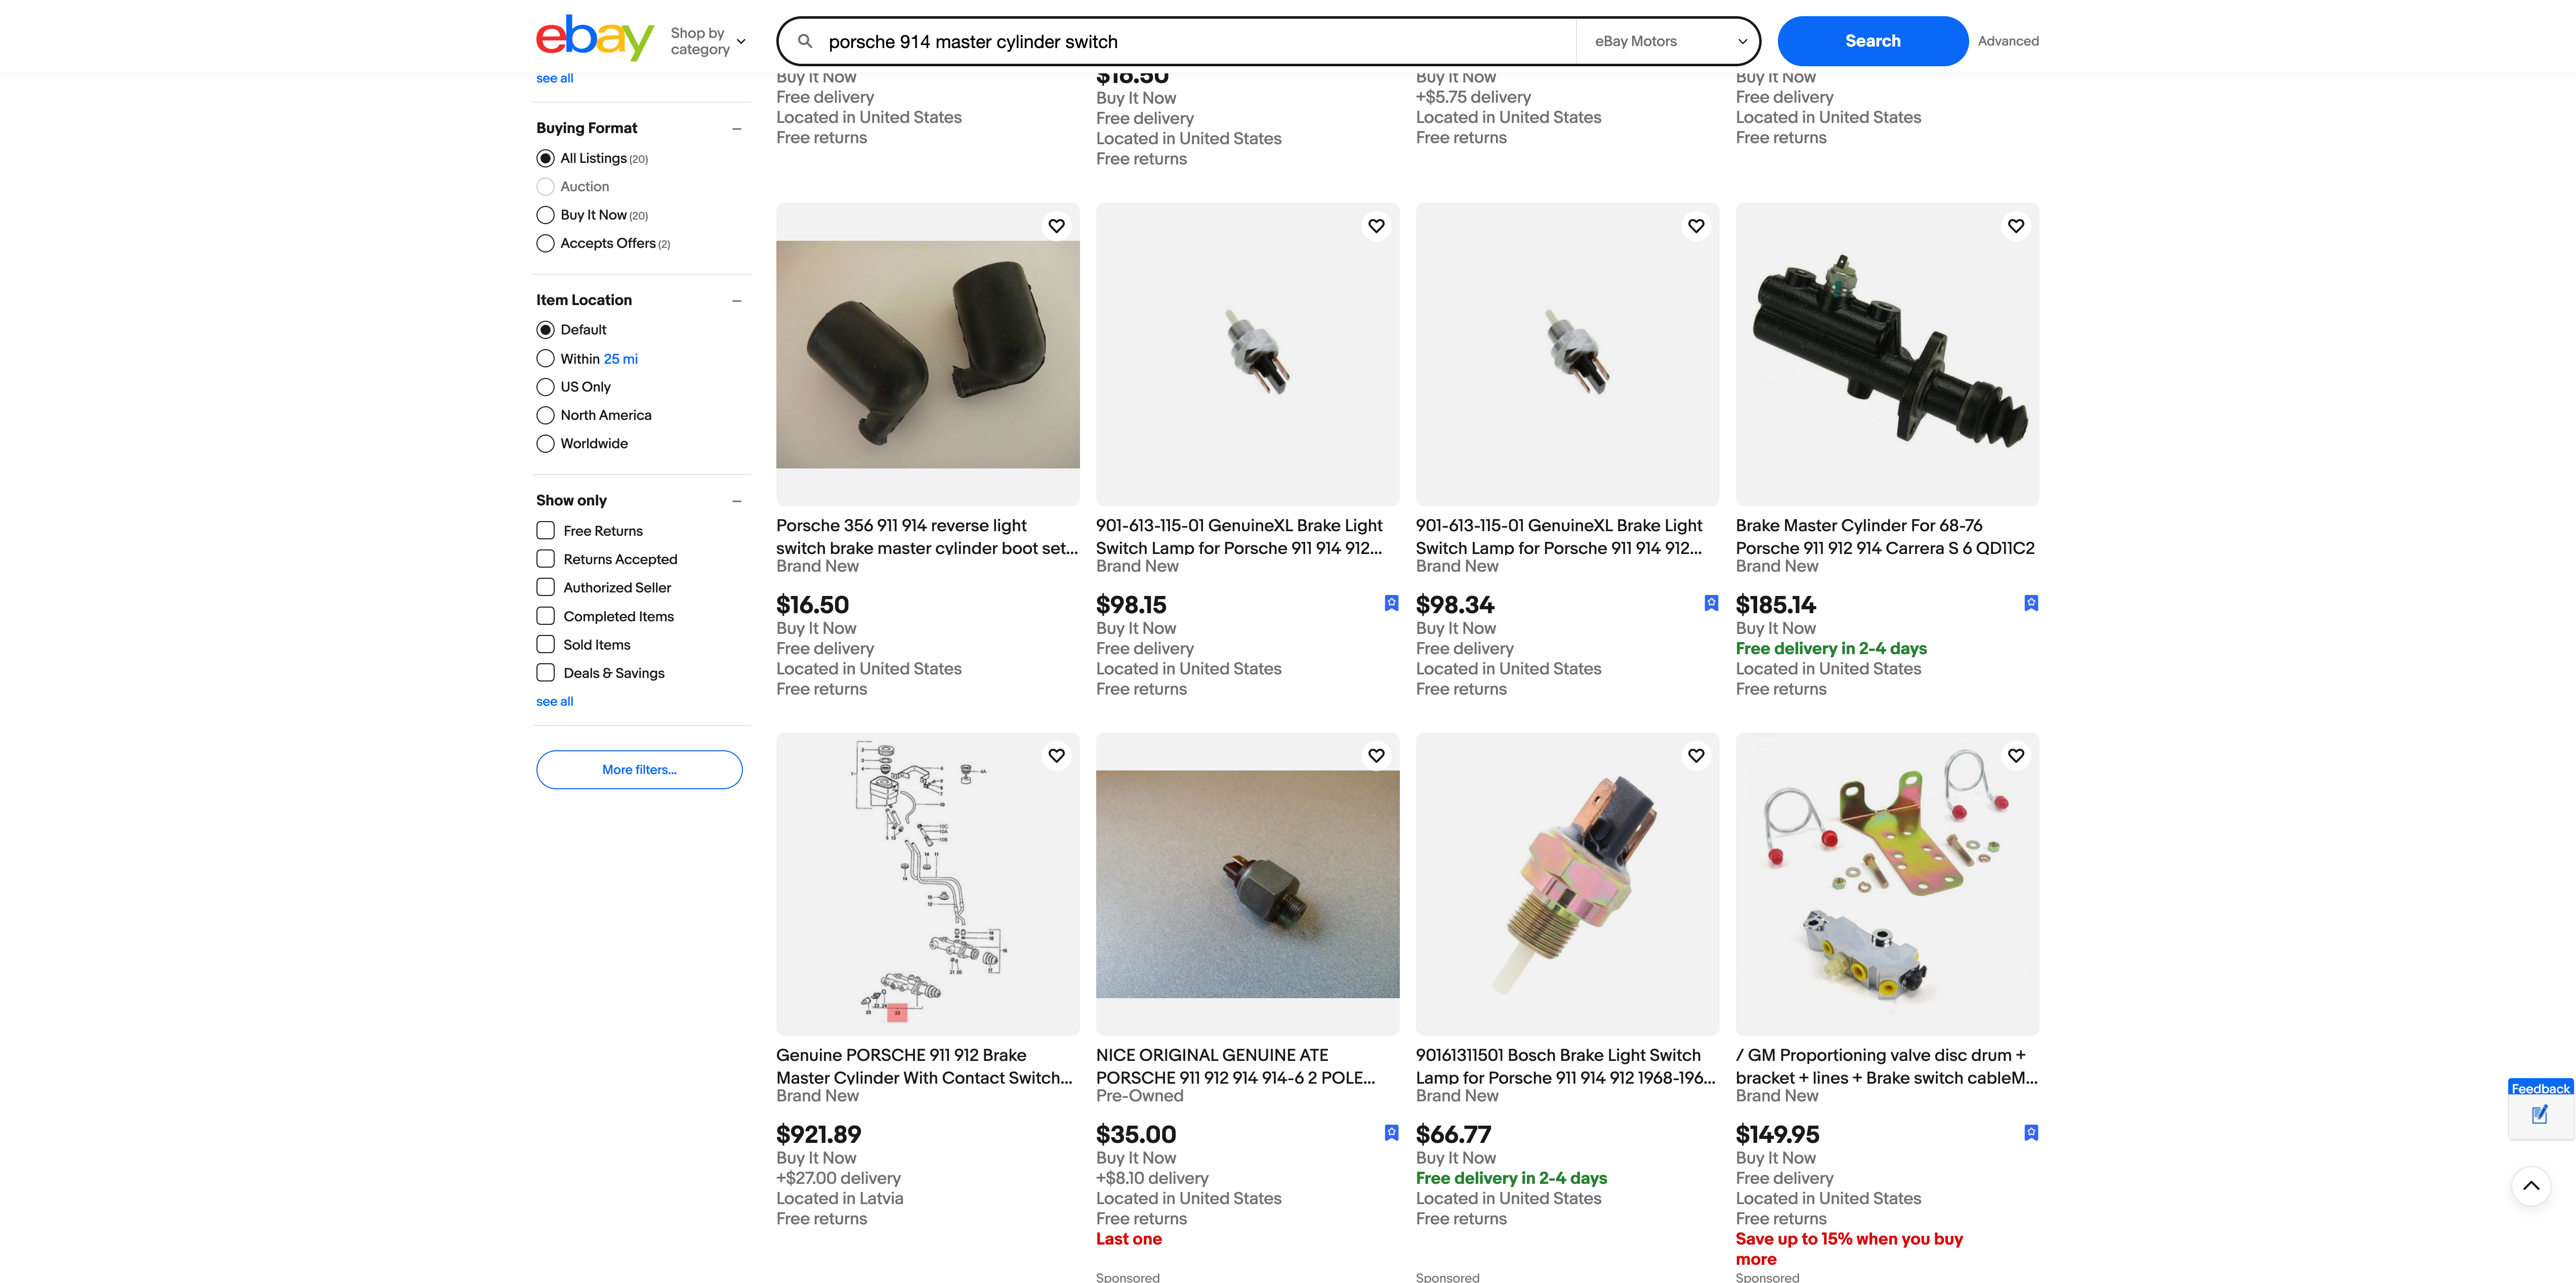Click the eBay logo
Viewport: 2576px width, 1283px height.
click(x=594, y=38)
